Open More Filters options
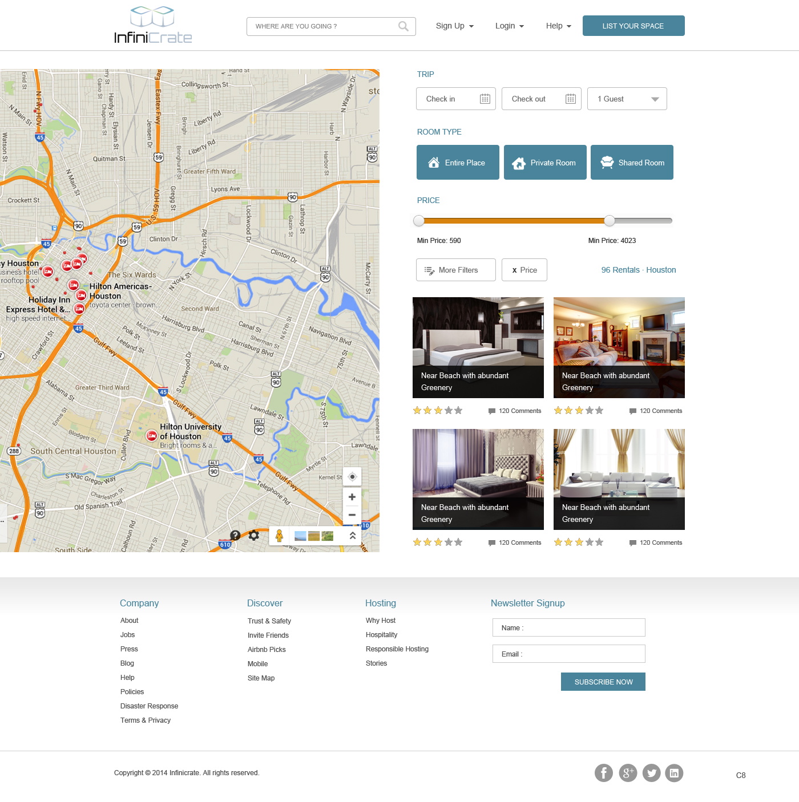 tap(456, 270)
